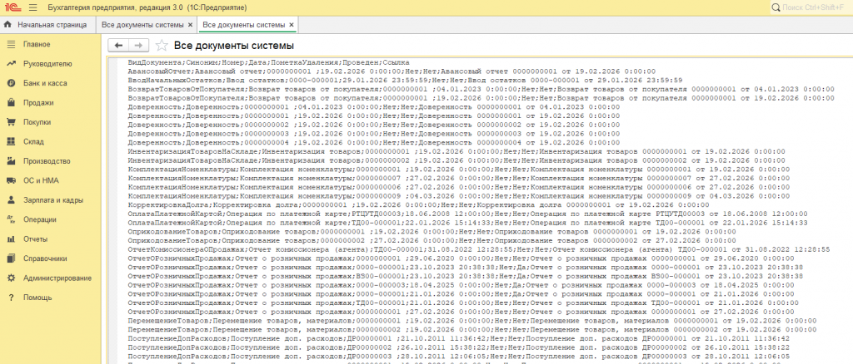Click the Отчеты bar chart icon
Image resolution: width=853 pixels, height=364 pixels.
[10, 239]
